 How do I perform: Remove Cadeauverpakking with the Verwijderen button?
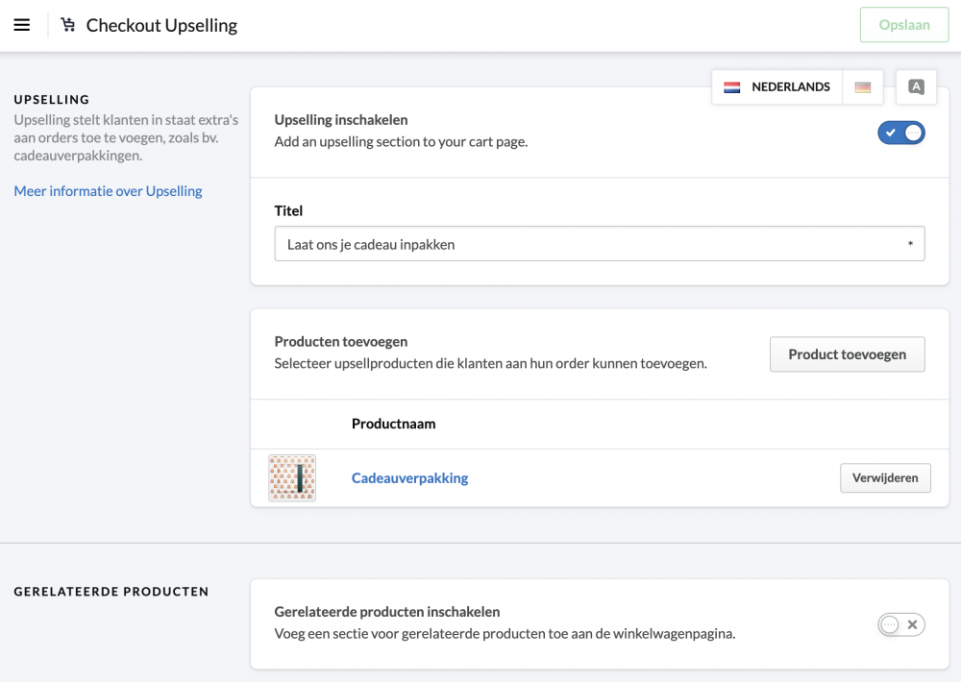pos(885,477)
